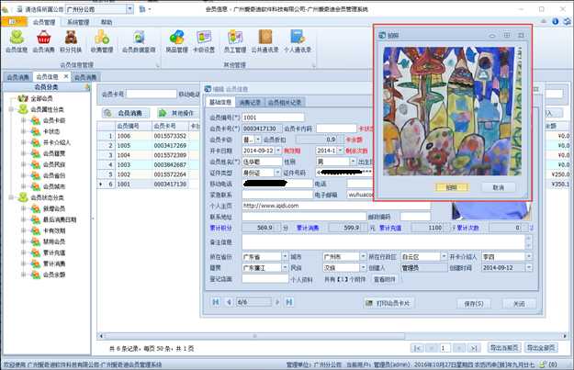Open 商品管理 in the ribbon
Viewport: 574px width, 370px height.
[x=177, y=41]
